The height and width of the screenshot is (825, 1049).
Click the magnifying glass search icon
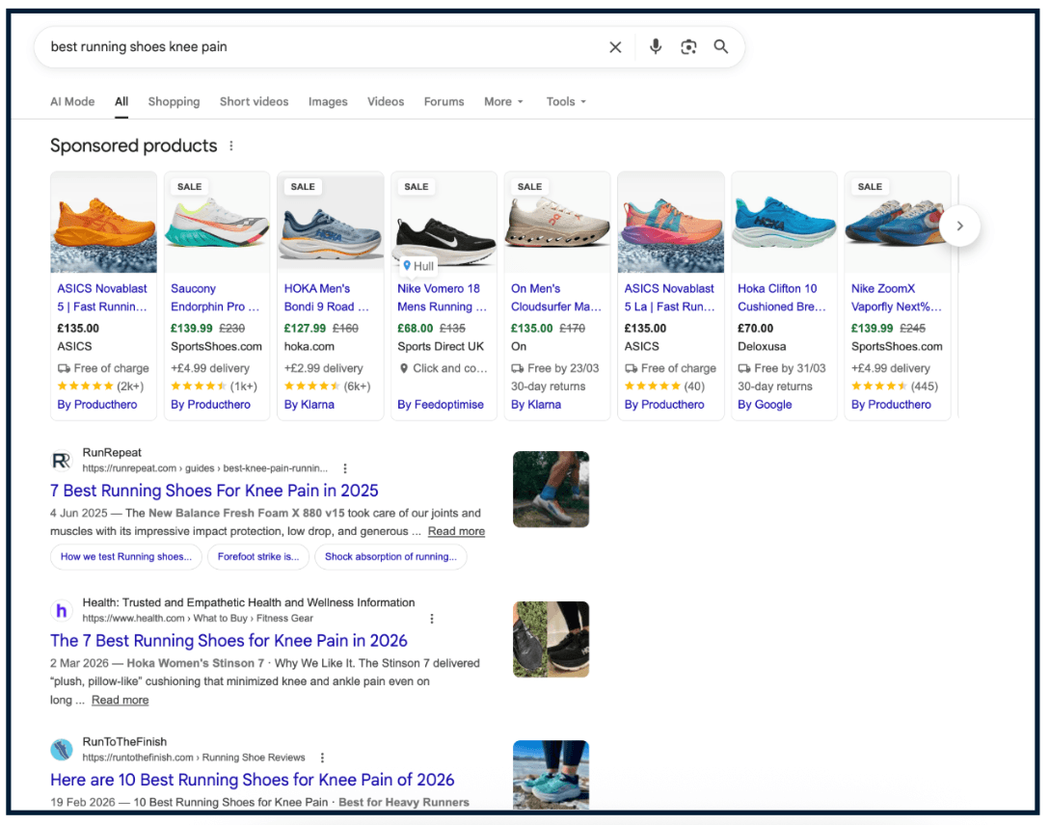tap(720, 46)
